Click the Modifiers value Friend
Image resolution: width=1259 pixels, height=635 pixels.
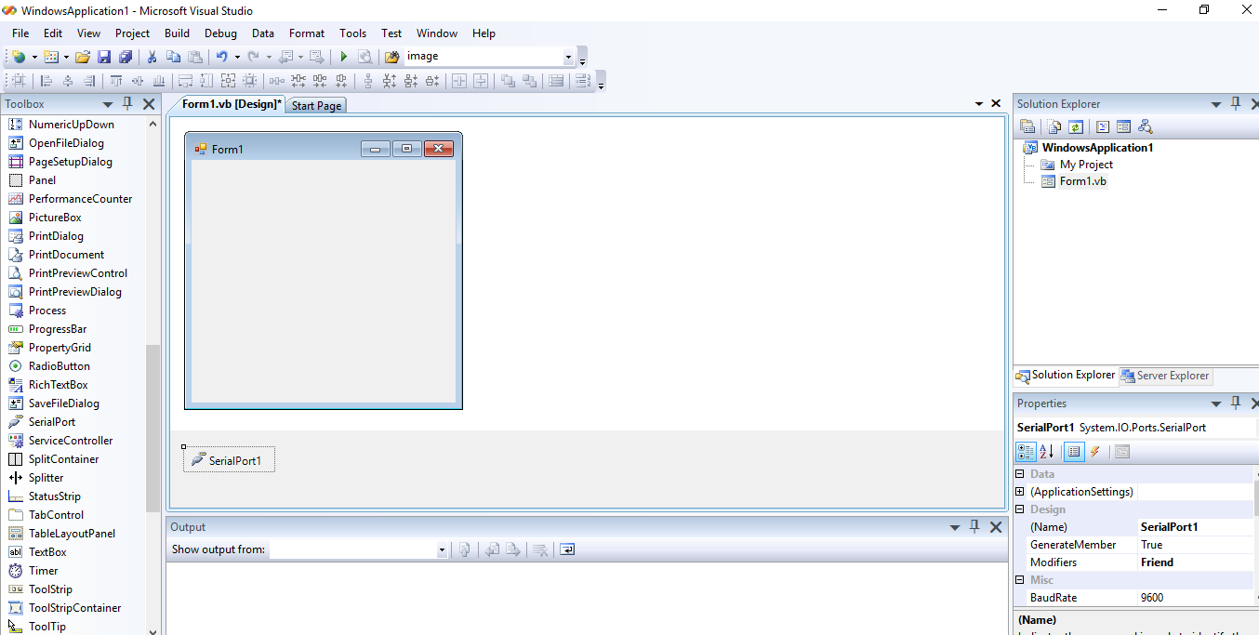click(x=1196, y=562)
